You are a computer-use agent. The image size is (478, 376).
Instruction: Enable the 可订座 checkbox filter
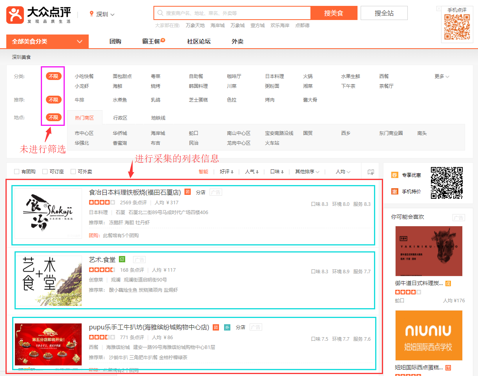45,171
